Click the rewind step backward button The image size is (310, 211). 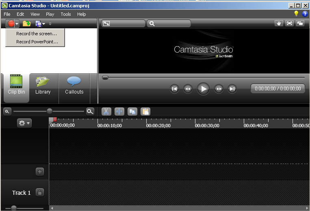188,89
